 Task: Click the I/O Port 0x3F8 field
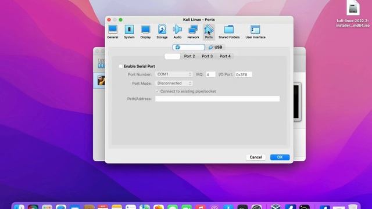point(244,75)
